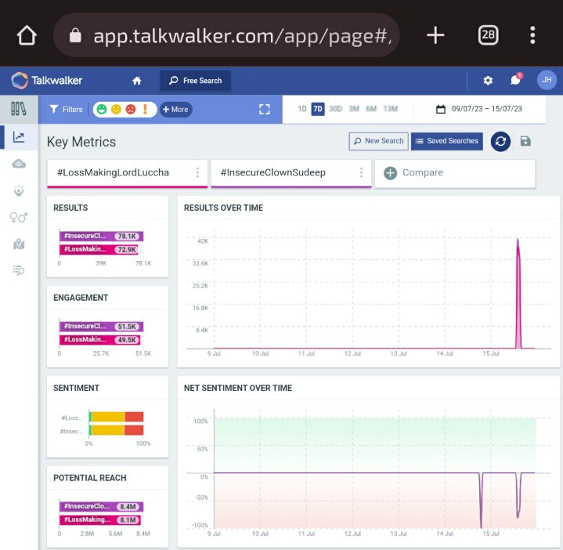
Task: Open Saved Searches
Action: [x=446, y=141]
